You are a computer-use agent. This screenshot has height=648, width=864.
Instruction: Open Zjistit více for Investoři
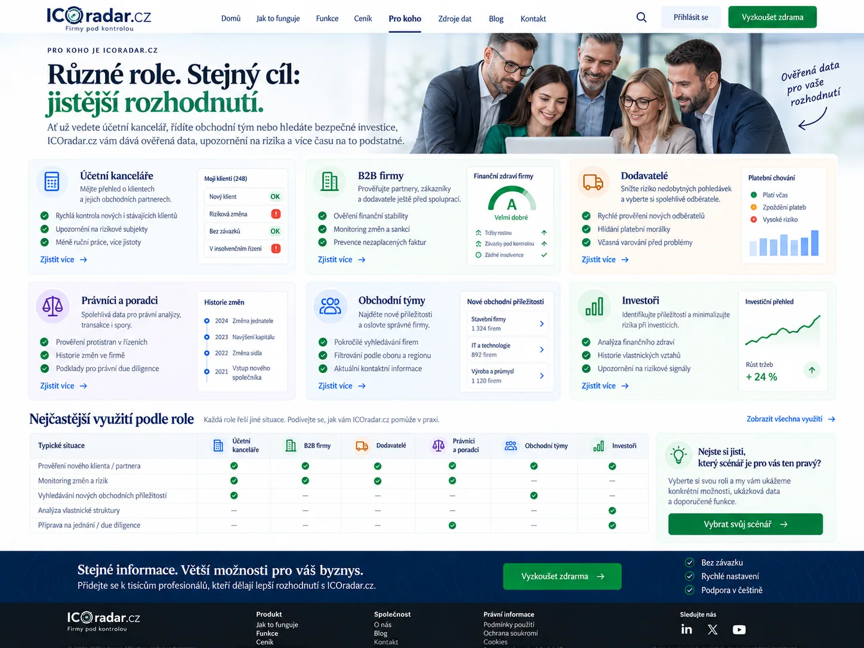click(x=606, y=386)
